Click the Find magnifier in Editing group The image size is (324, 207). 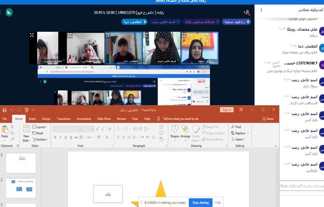pos(233,127)
